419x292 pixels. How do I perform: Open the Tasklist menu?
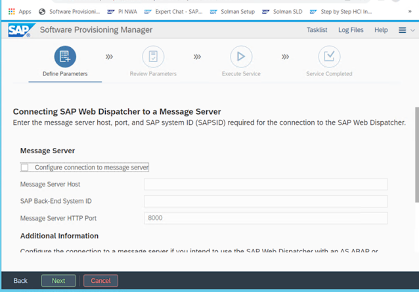317,30
